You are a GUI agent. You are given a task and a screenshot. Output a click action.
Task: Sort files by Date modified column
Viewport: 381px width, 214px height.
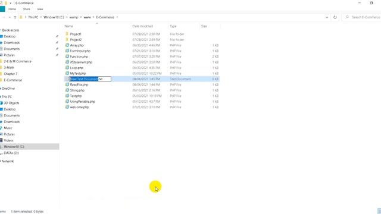point(143,26)
